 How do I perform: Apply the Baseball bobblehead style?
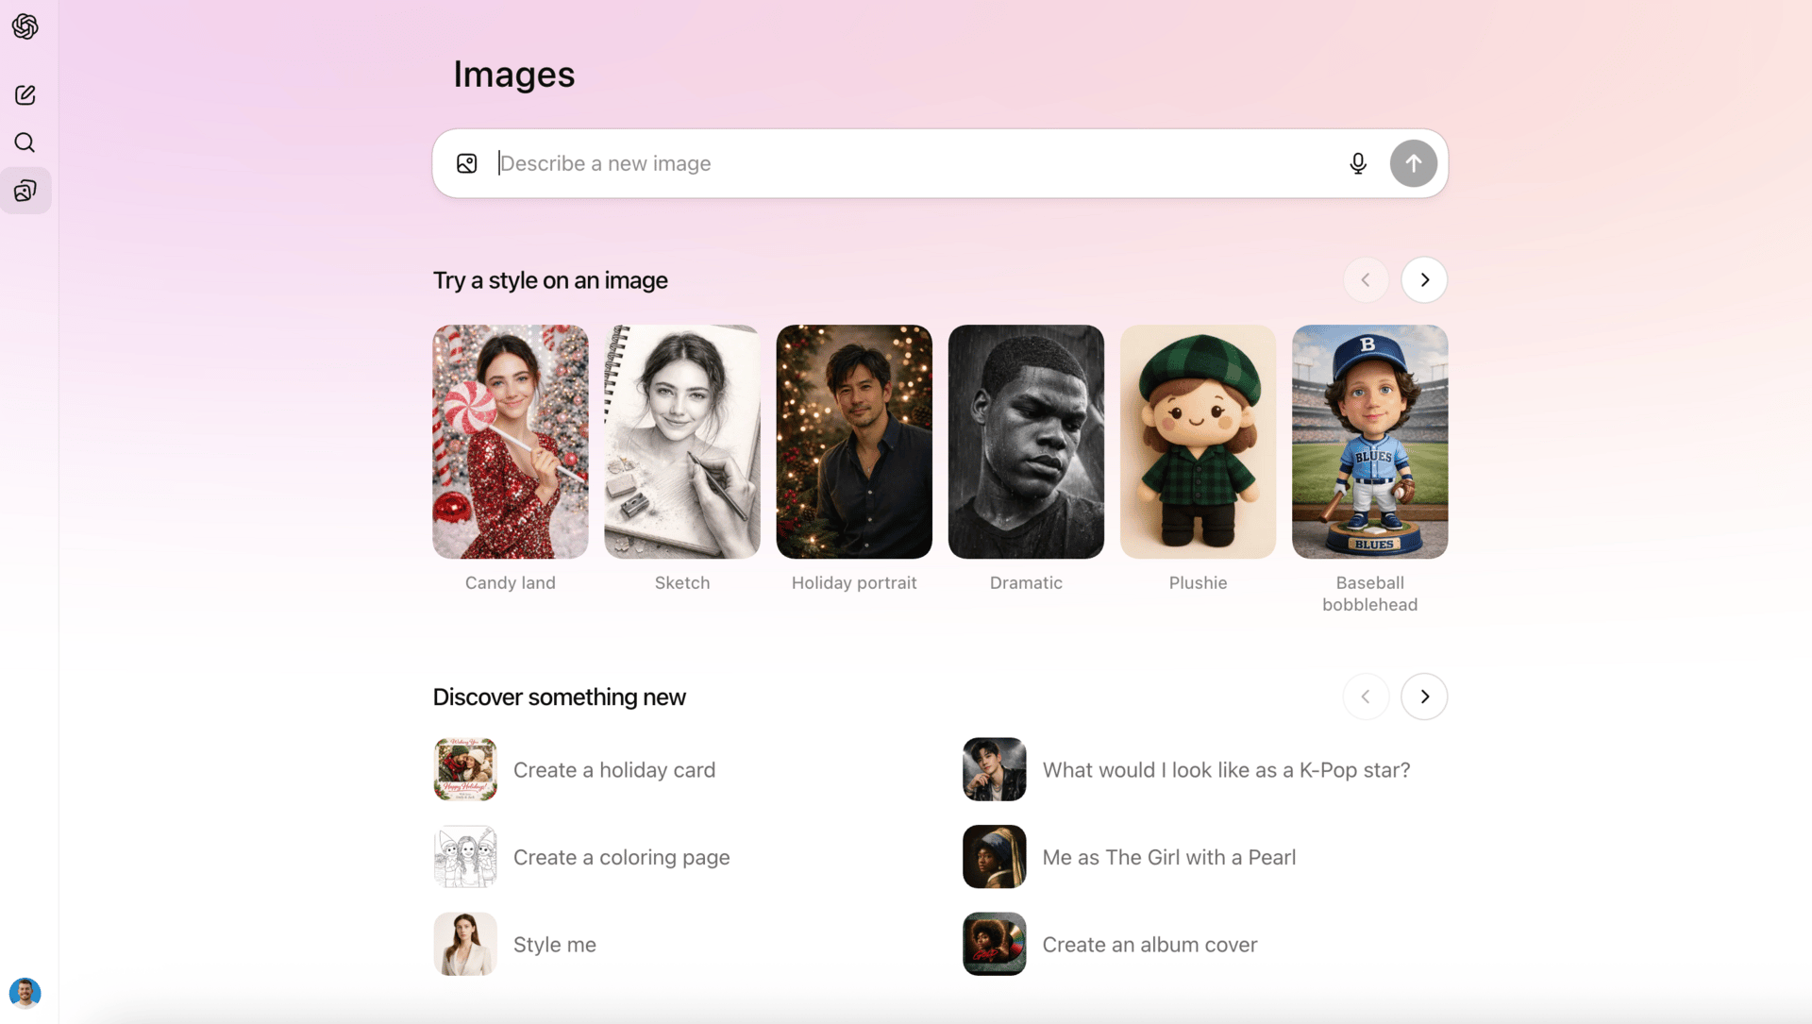coord(1368,442)
